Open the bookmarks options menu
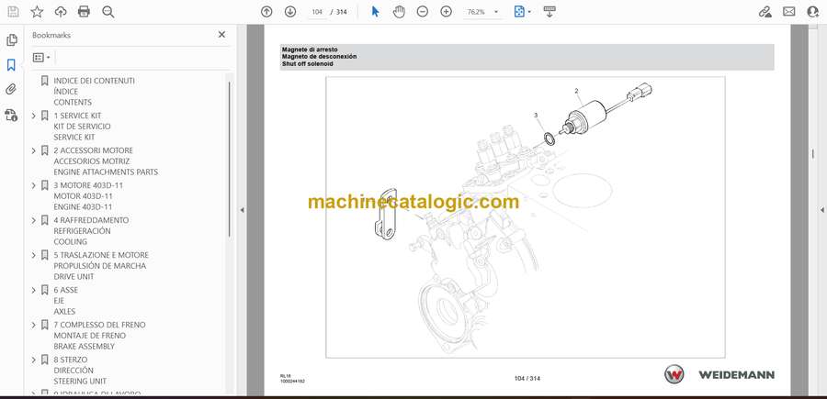Viewport: 827px width, 399px height. [41, 58]
